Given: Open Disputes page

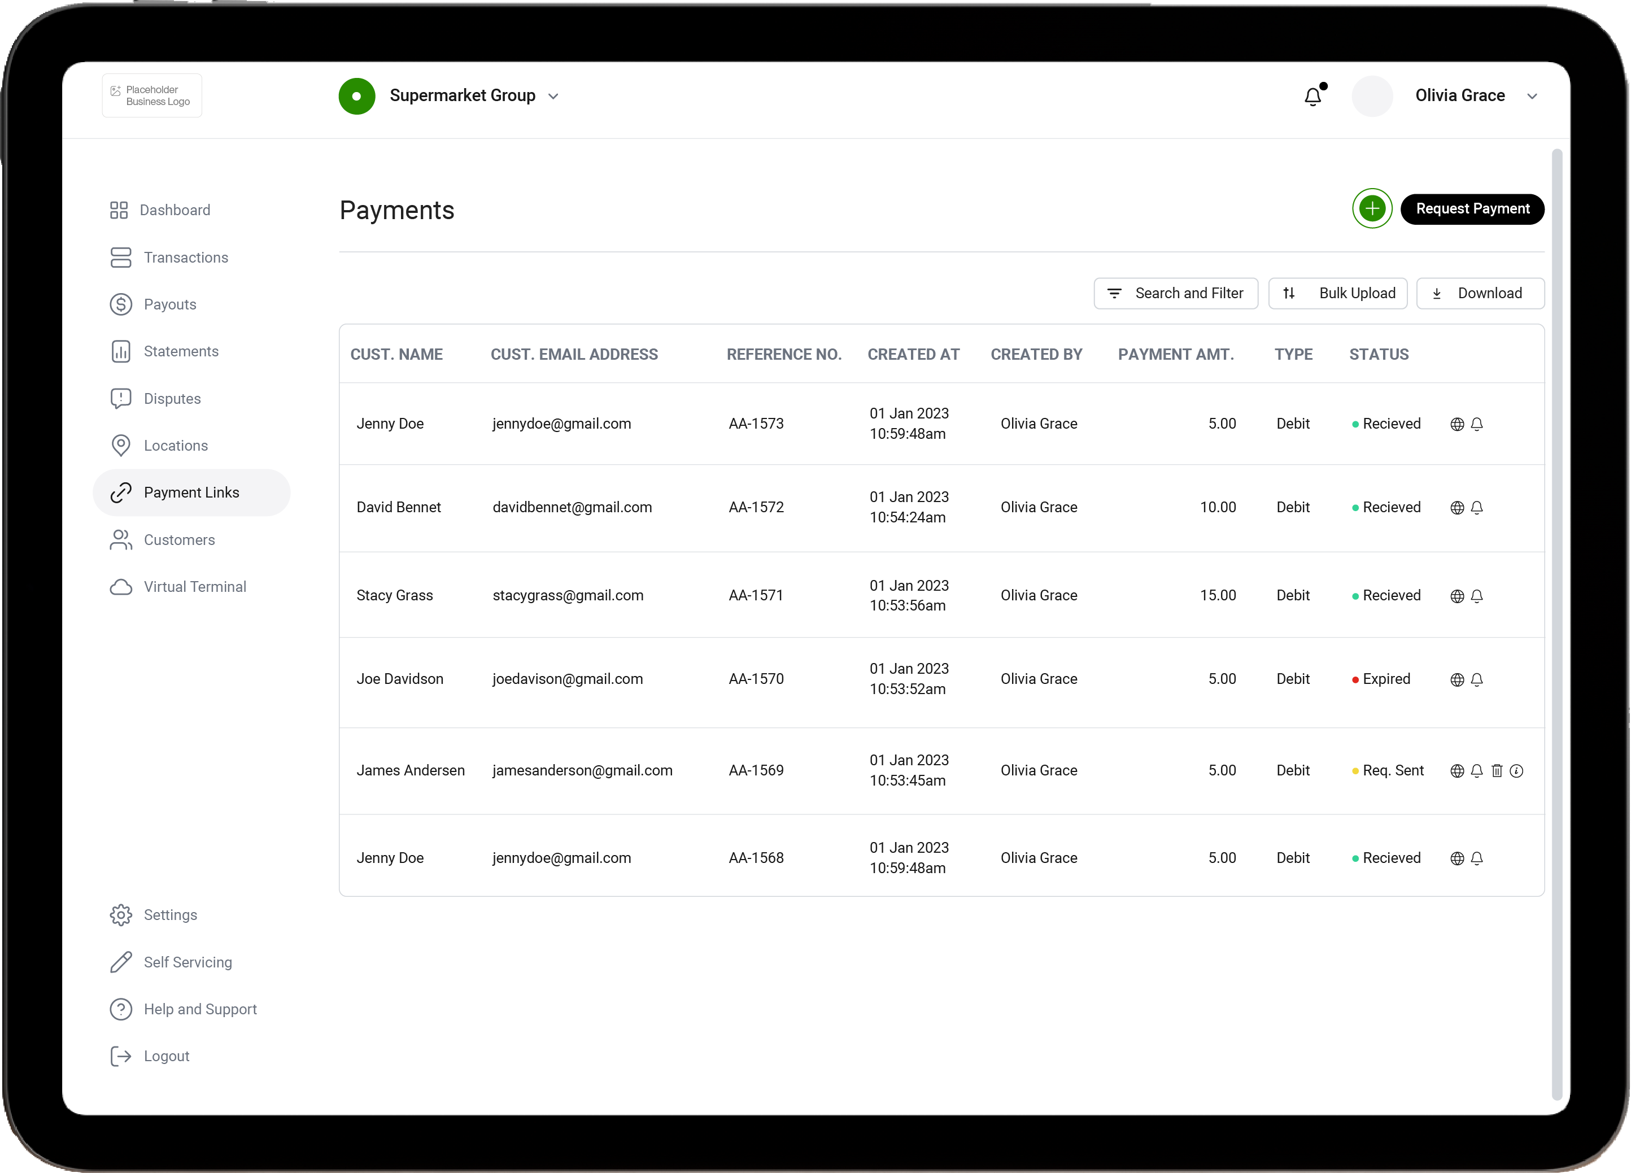Looking at the screenshot, I should point(155,398).
